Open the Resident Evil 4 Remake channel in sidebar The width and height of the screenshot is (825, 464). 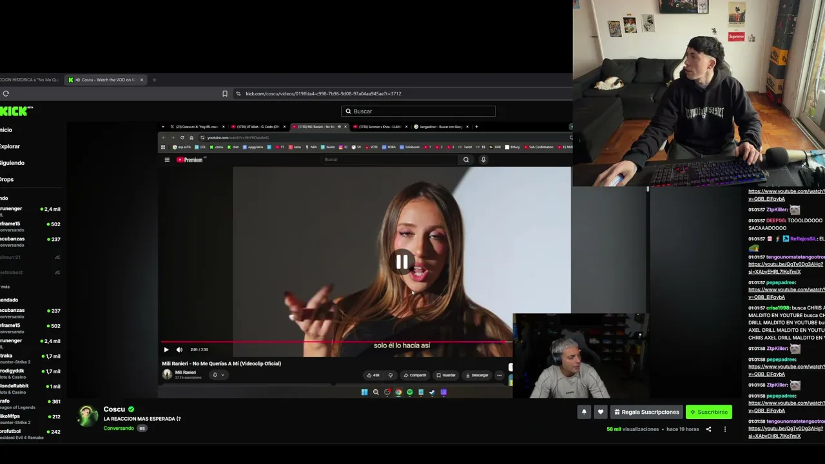tap(30, 433)
